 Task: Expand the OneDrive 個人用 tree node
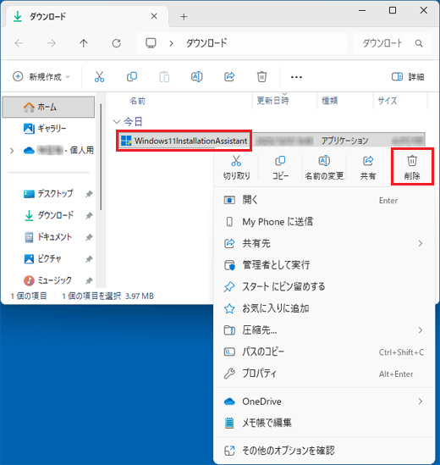tap(12, 151)
